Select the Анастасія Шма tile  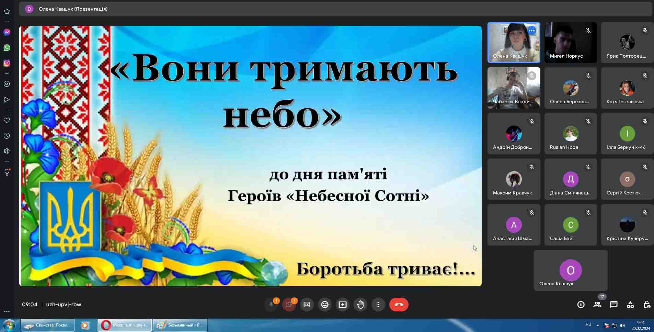pos(514,225)
